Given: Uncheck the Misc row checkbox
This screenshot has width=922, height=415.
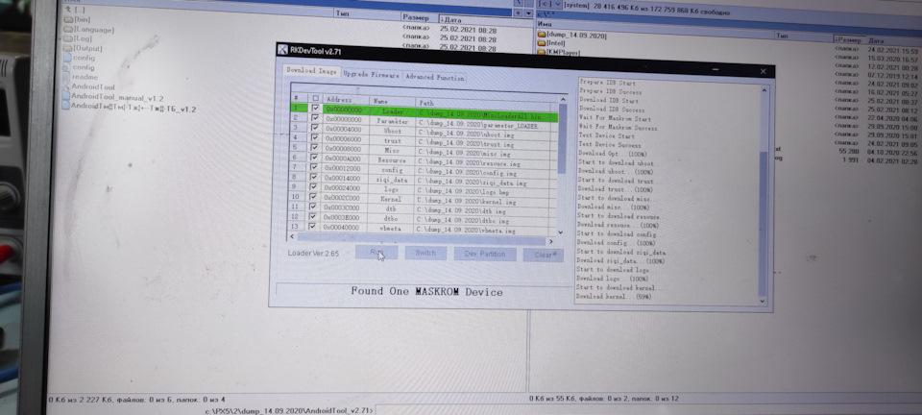Looking at the screenshot, I should coord(315,148).
